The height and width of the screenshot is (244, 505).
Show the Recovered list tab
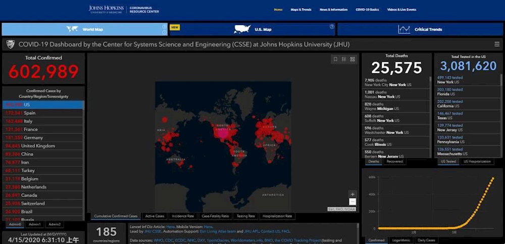click(x=395, y=162)
